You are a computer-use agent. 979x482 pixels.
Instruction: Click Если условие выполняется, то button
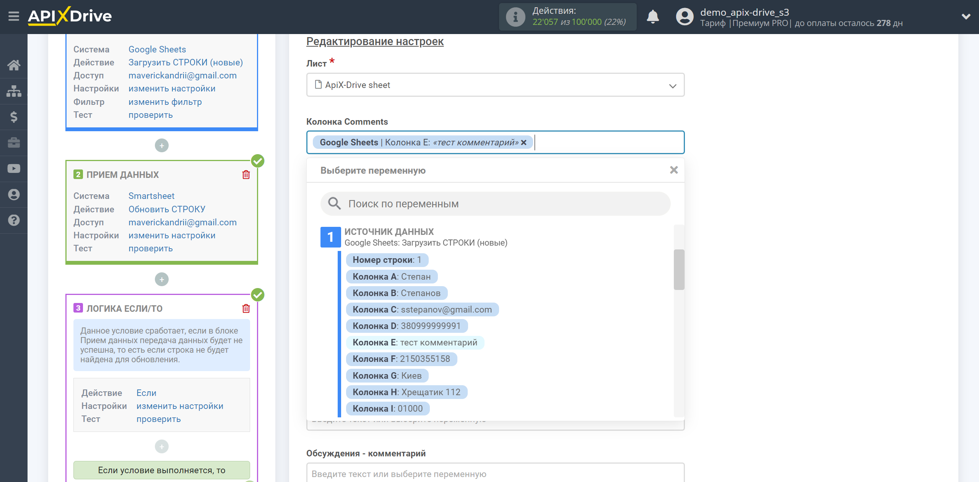162,470
